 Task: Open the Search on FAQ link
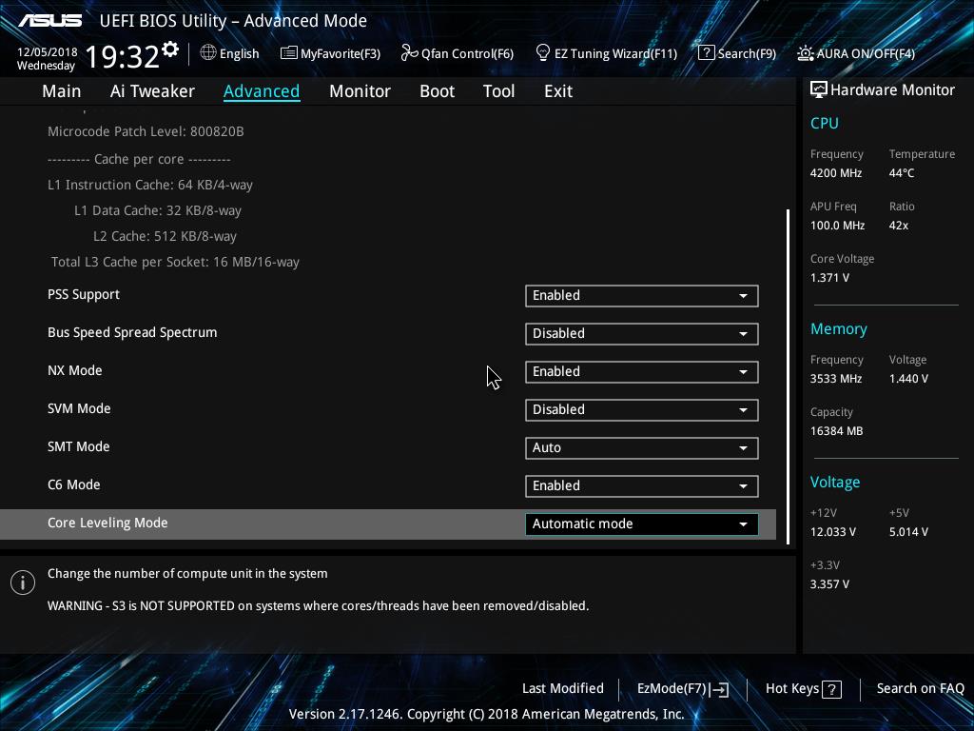pos(920,688)
